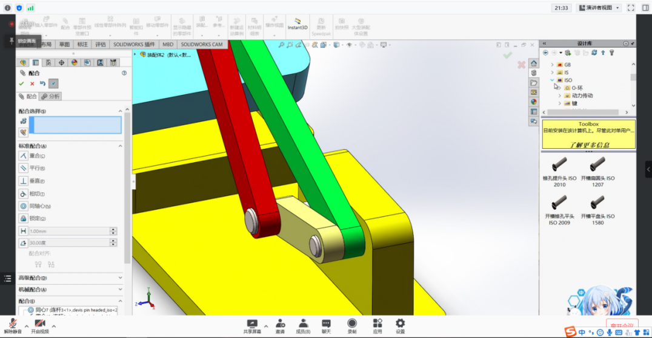Collapse the ISO folder in design library
This screenshot has height=338, width=652.
point(552,80)
